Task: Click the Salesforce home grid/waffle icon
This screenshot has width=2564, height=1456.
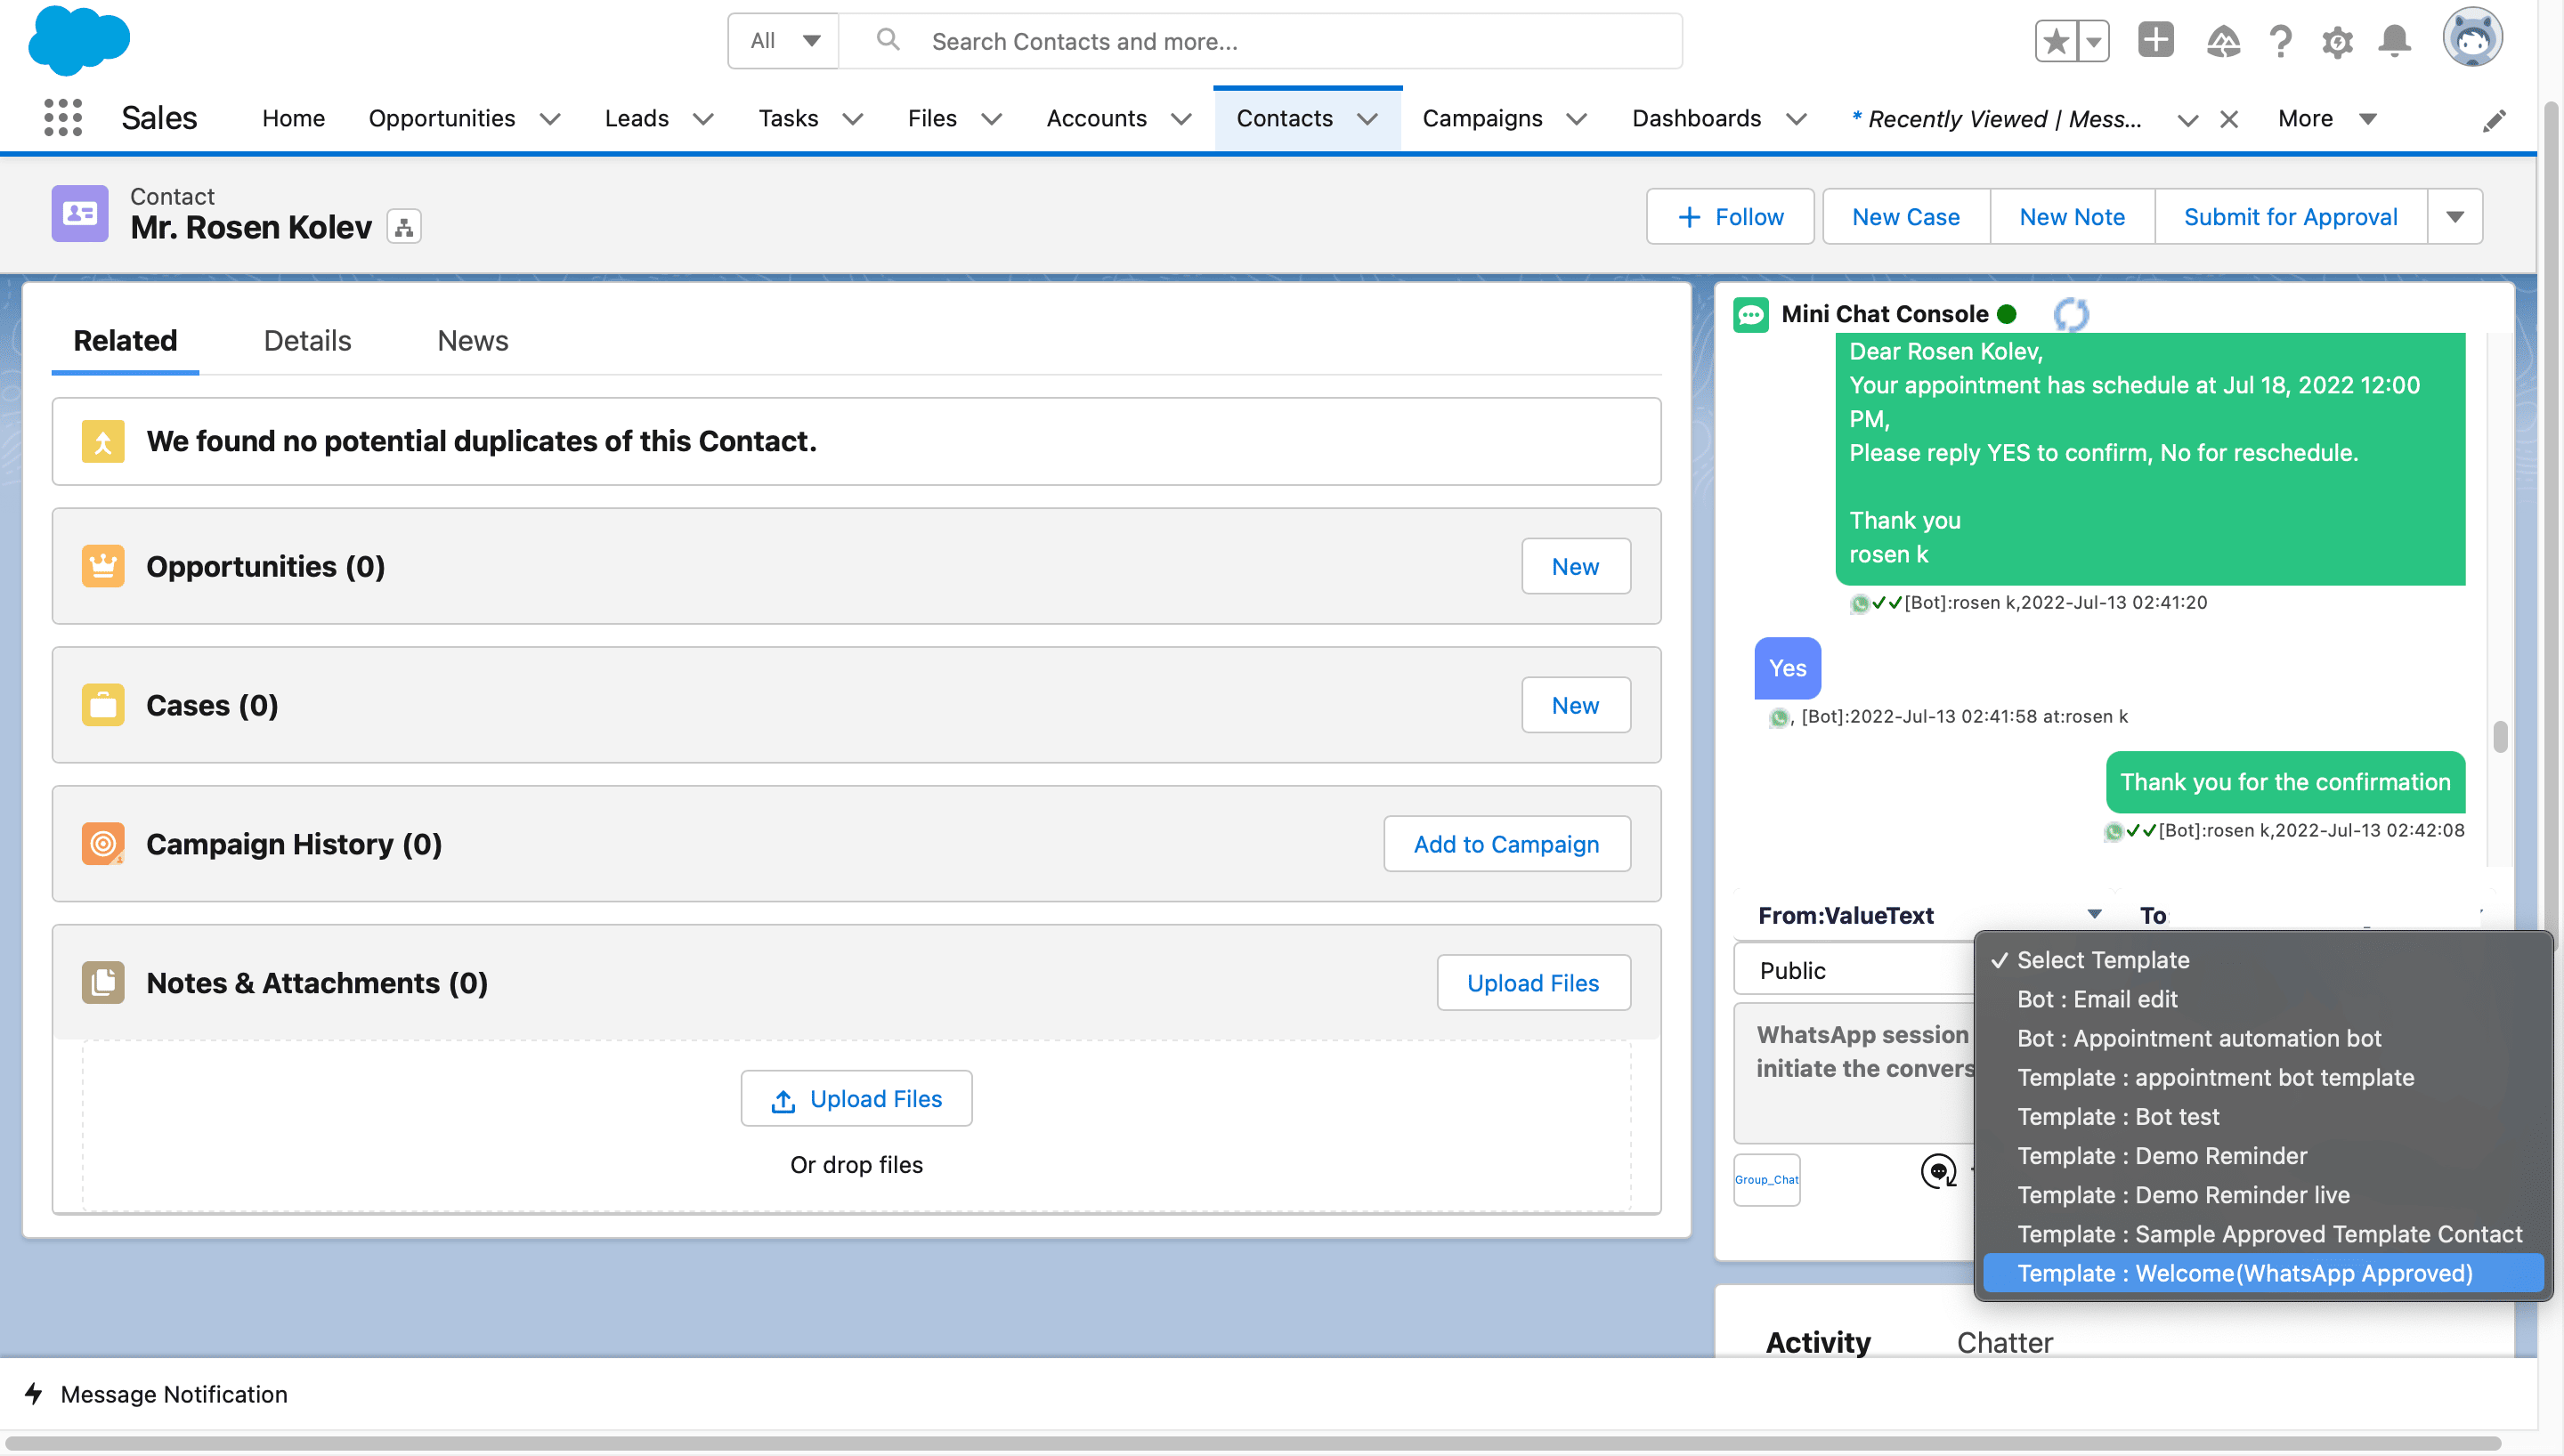Action: 61,118
